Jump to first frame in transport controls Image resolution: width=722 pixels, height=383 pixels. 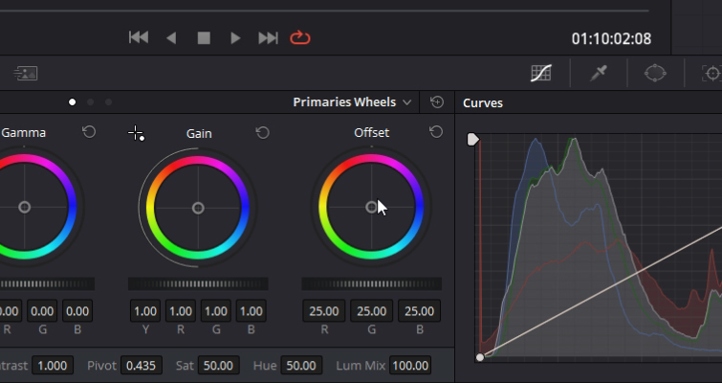pos(139,37)
